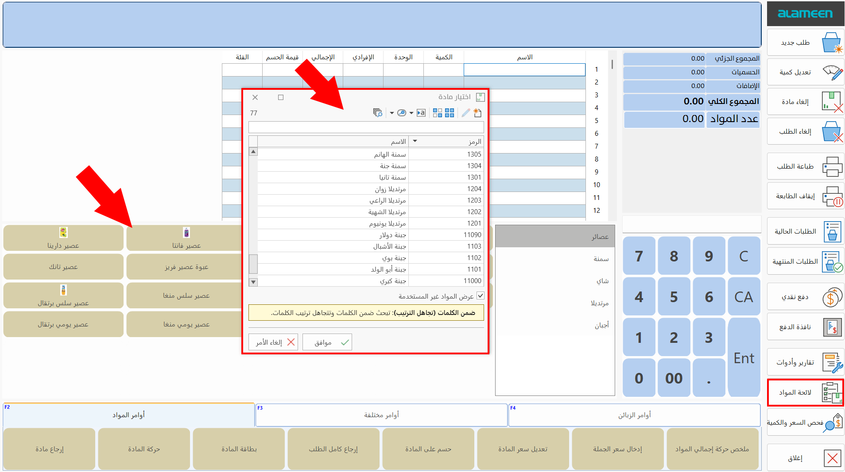The image size is (845, 472).
Task: Select the pencil edit icon in the dialog
Action: point(465,113)
